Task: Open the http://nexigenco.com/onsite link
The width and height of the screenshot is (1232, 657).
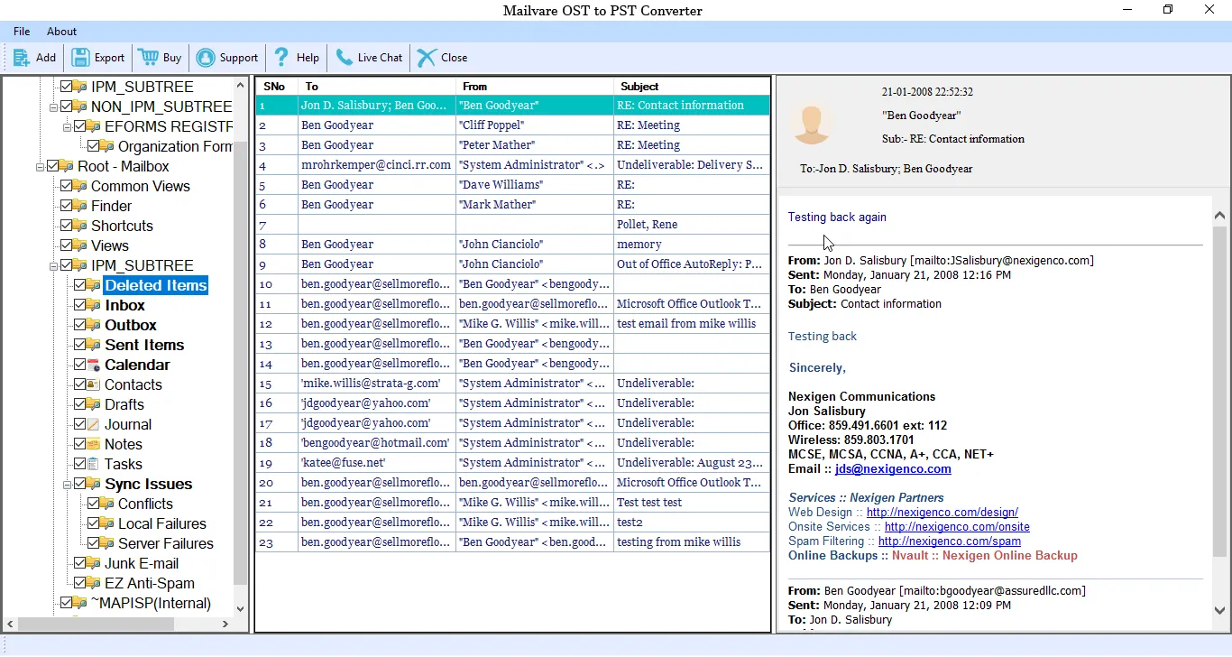Action: (x=957, y=527)
